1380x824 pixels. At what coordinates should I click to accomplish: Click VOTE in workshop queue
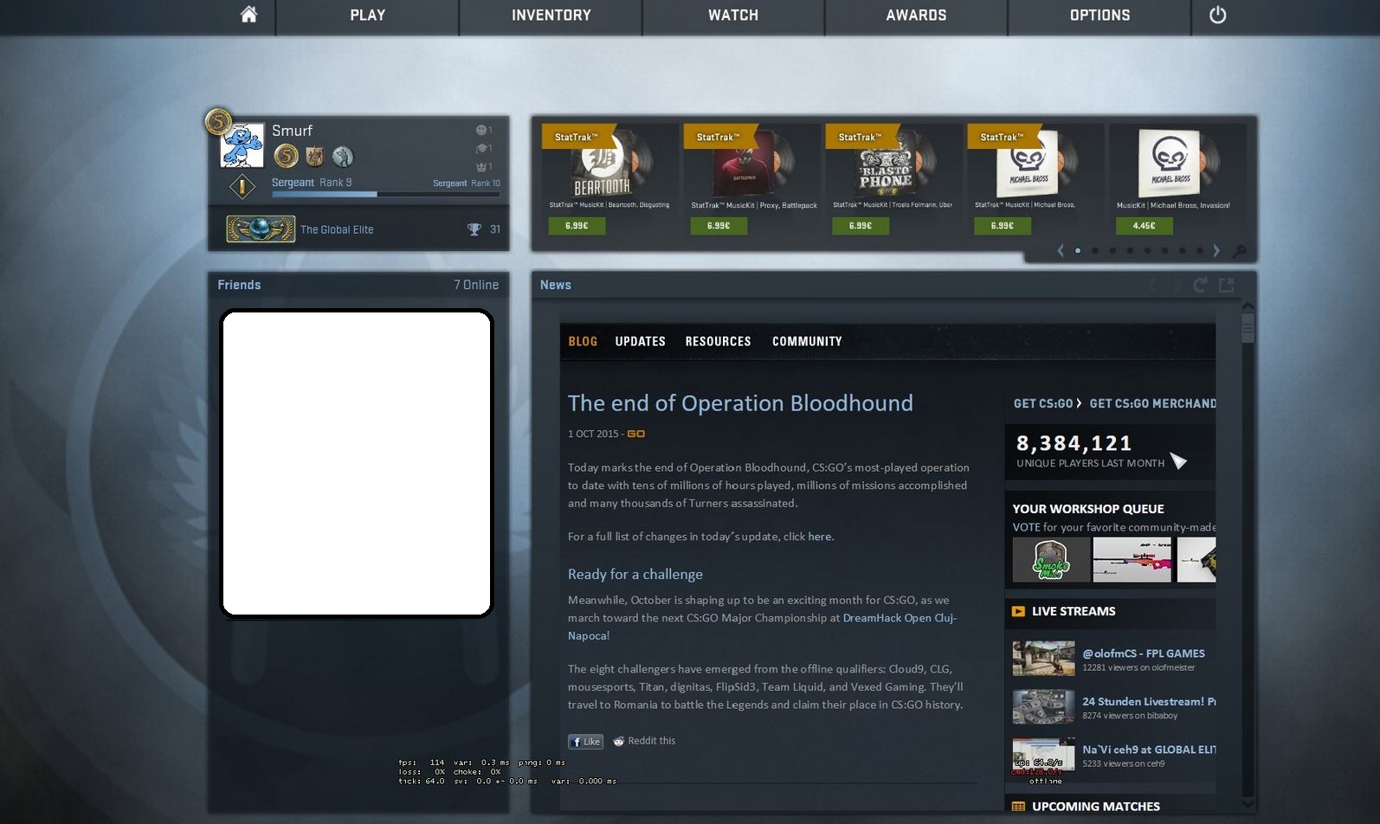pyautogui.click(x=1026, y=527)
